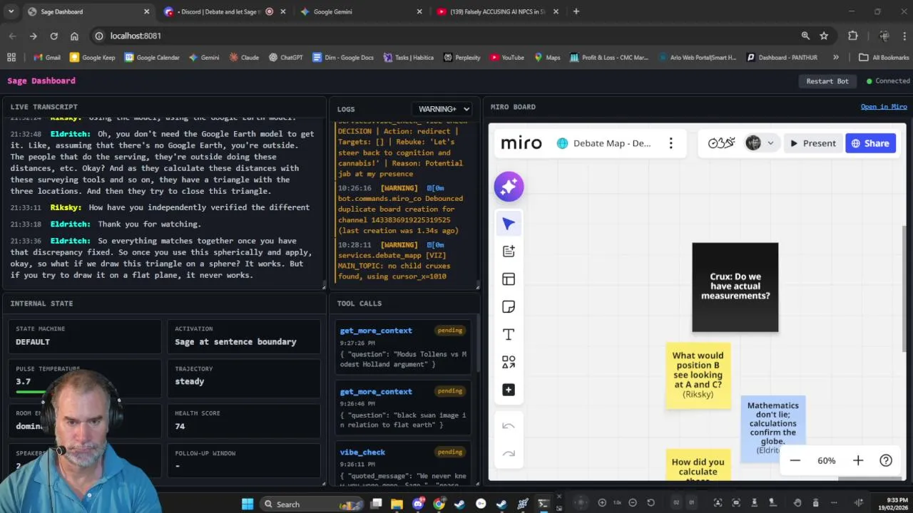Click the Miro timer/reactions icon
Screen dimensions: 913x513
point(721,143)
